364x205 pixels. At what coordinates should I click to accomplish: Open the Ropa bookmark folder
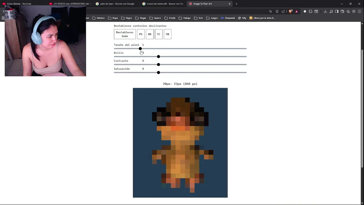click(113, 18)
